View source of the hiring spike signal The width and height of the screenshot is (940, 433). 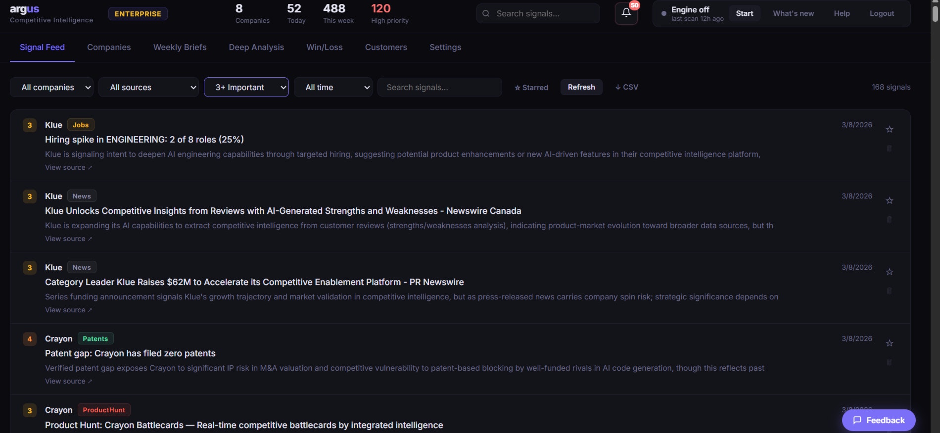pos(68,167)
